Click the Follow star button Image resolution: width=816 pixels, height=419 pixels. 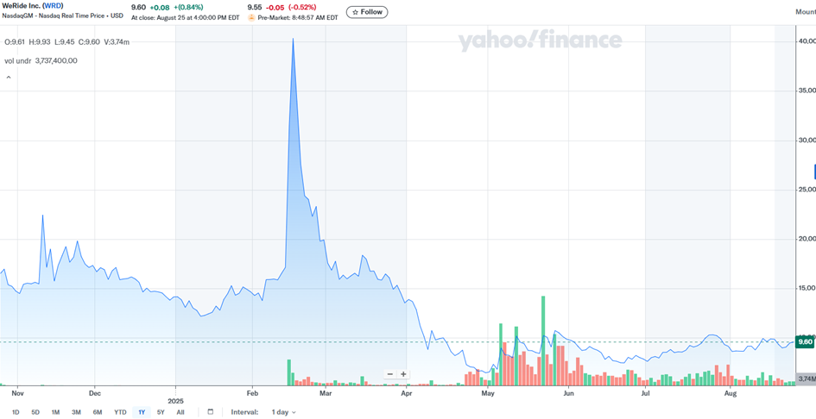point(367,12)
